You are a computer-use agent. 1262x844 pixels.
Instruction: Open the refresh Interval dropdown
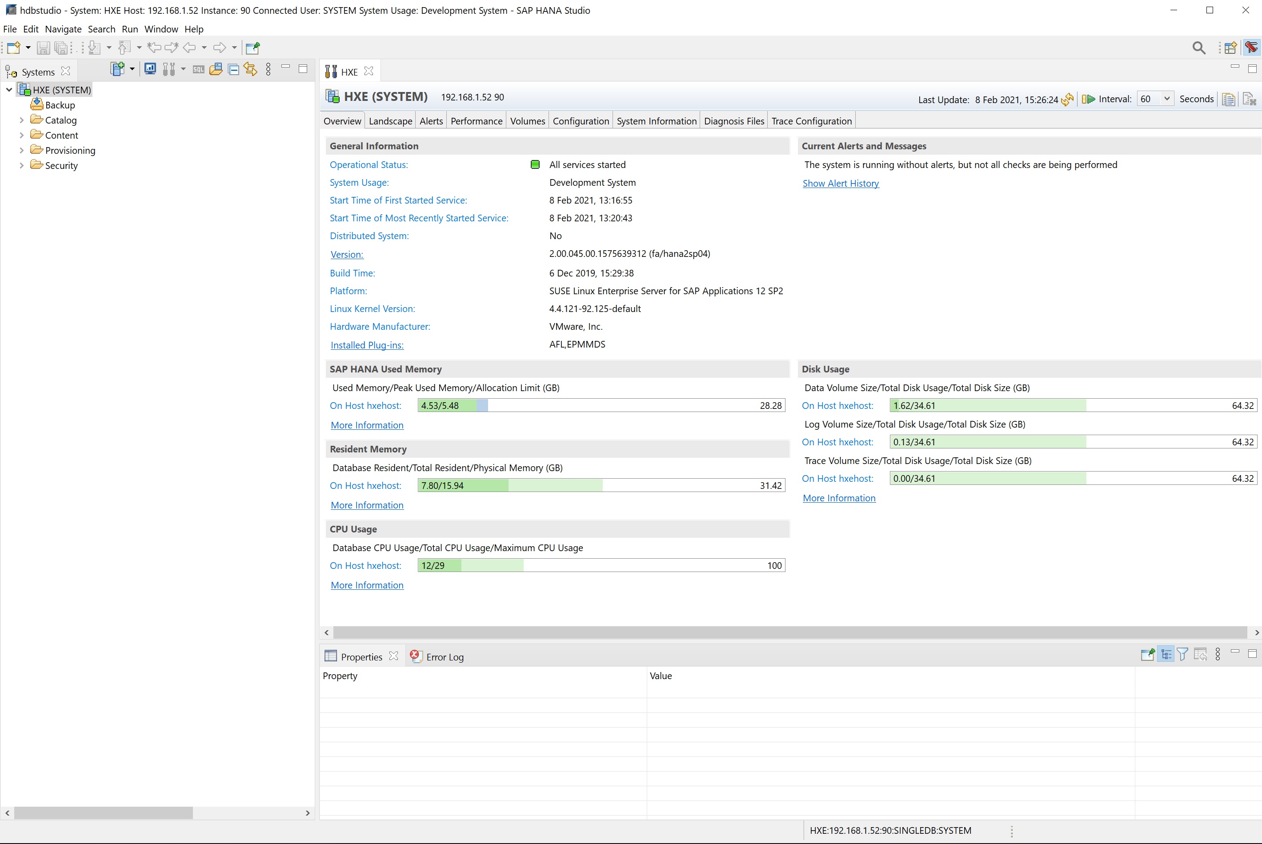point(1166,99)
